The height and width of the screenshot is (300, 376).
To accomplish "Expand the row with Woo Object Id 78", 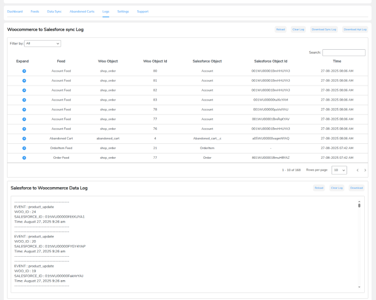I will point(24,109).
